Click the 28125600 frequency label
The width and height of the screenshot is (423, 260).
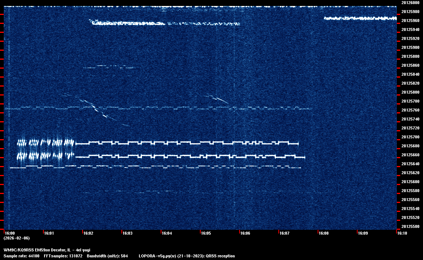[410, 182]
